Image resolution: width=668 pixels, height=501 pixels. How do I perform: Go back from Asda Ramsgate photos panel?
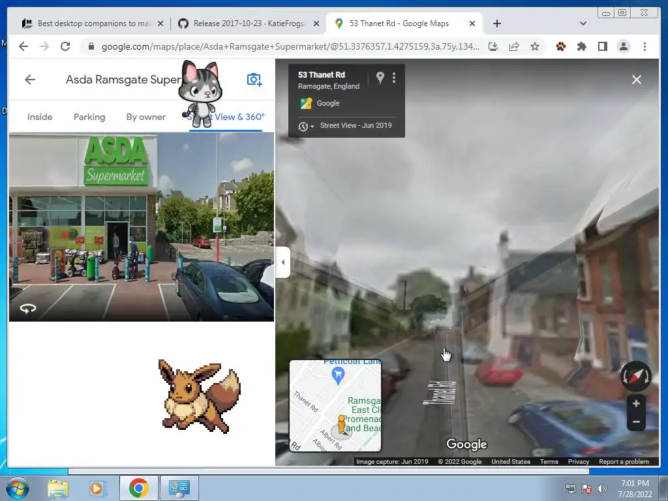coord(30,80)
